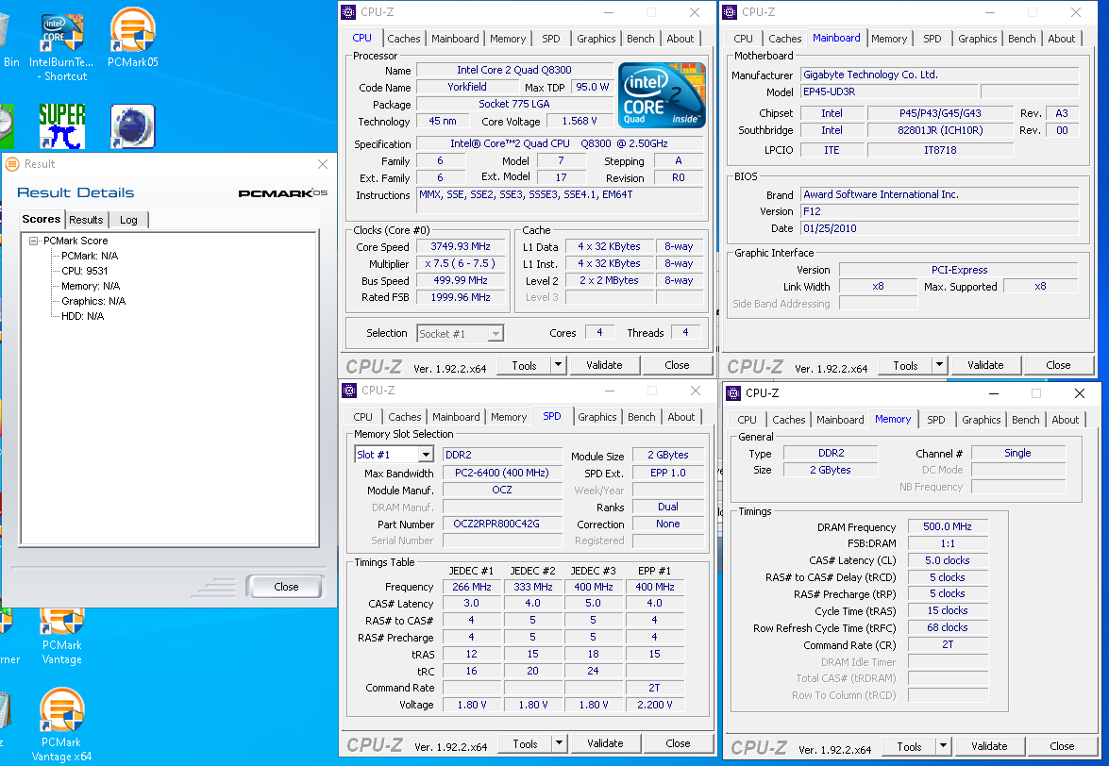
Task: Switch to the Caches tab in the CPU window
Action: click(x=404, y=39)
